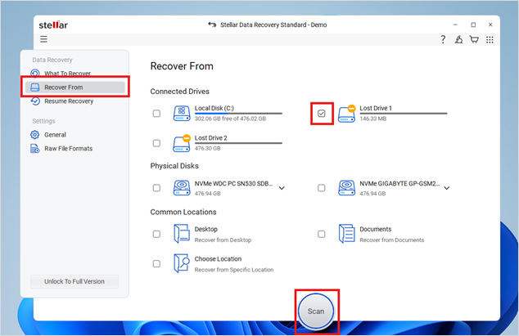Click the activation key icon in toolbar
519x336 pixels.
458,40
